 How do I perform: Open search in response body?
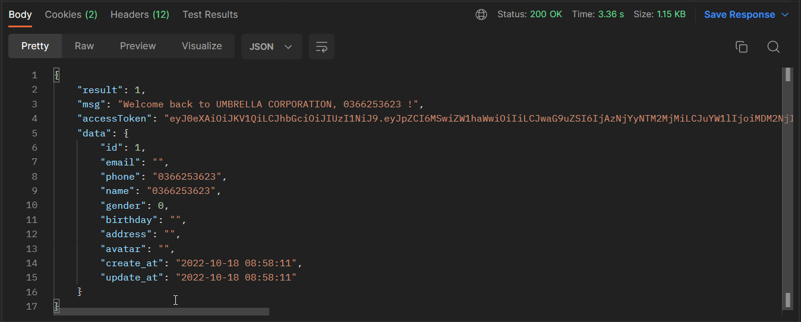(773, 47)
